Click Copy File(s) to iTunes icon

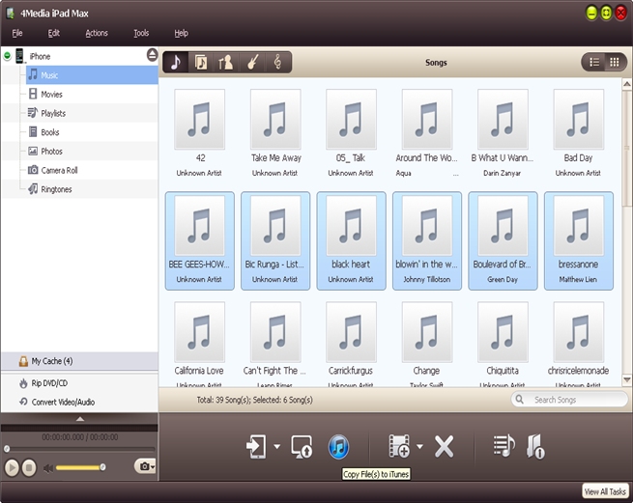point(338,447)
